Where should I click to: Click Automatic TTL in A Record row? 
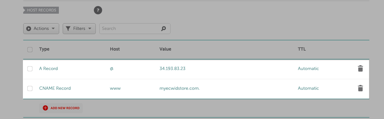tap(308, 68)
